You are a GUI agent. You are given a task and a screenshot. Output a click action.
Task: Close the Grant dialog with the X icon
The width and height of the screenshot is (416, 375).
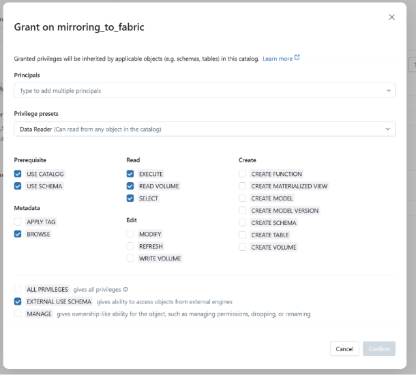point(391,17)
